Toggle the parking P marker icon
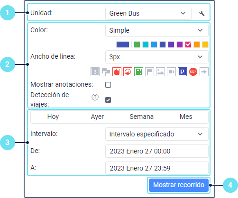 pyautogui.click(x=182, y=72)
